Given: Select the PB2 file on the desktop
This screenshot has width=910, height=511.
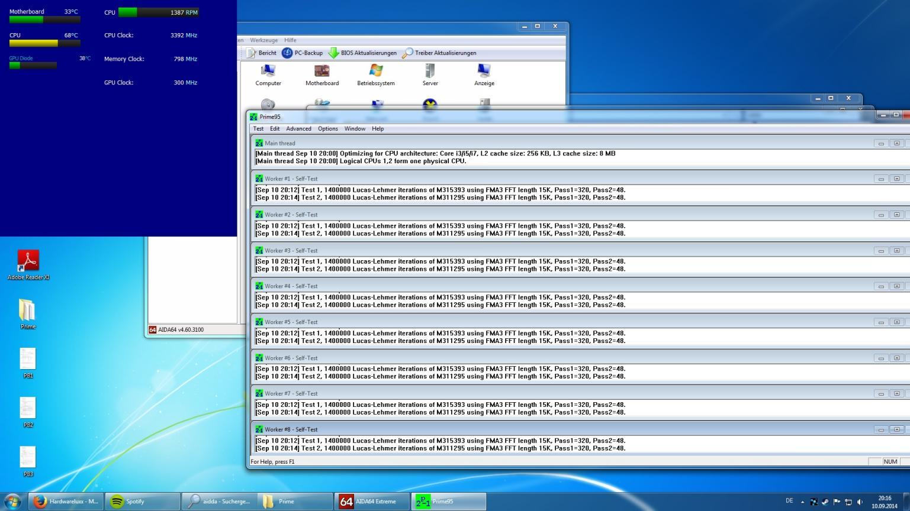Looking at the screenshot, I should pos(28,412).
